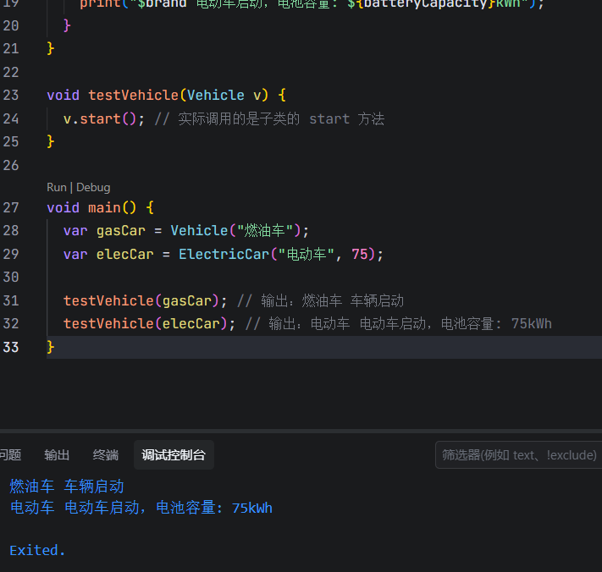The image size is (602, 572).
Task: Click gasCar variable declaration on line 28
Action: click(x=121, y=231)
